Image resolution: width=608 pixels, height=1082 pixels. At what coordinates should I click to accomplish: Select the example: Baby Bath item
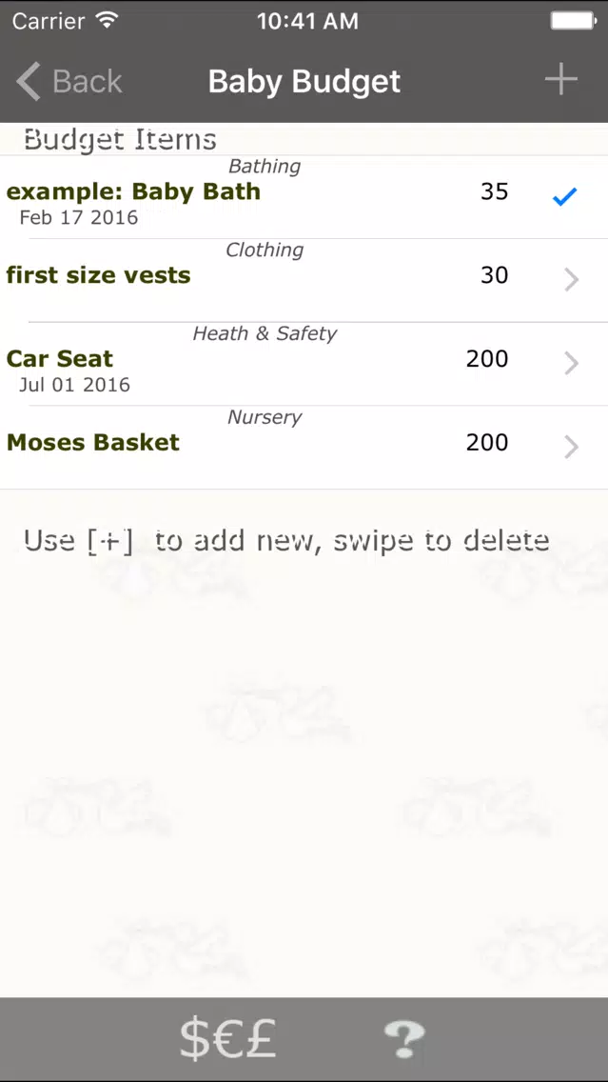pyautogui.click(x=304, y=197)
